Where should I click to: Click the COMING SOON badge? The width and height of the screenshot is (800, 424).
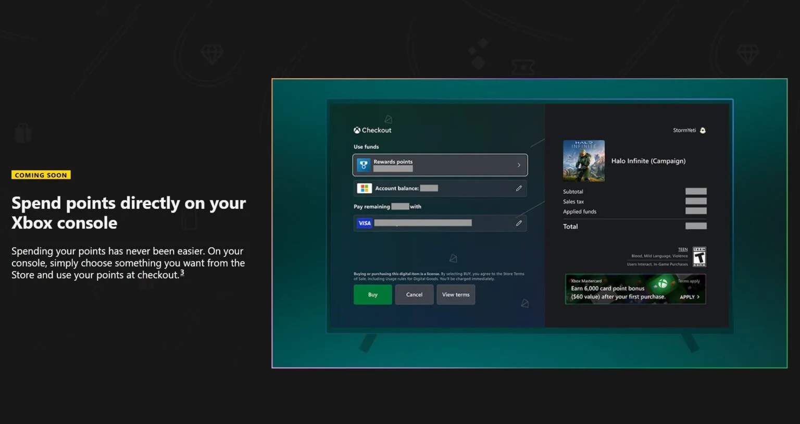coord(41,175)
